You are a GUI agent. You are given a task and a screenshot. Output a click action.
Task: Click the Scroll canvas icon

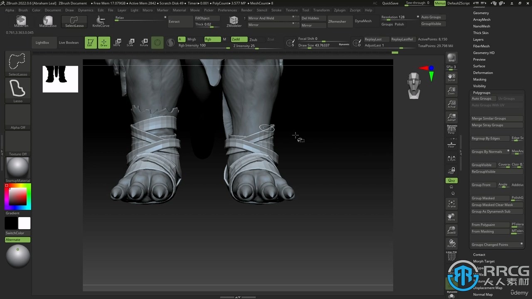click(x=451, y=77)
